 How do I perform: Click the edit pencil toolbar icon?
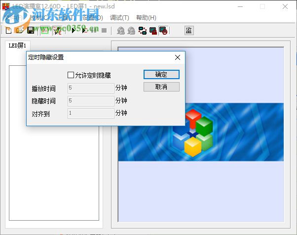coord(57,30)
